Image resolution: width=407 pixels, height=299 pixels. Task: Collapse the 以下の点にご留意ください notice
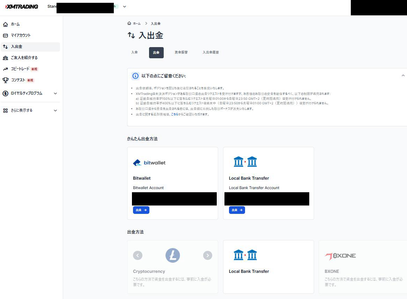pyautogui.click(x=403, y=75)
